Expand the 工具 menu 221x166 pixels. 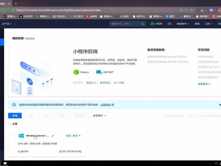[x=208, y=24]
